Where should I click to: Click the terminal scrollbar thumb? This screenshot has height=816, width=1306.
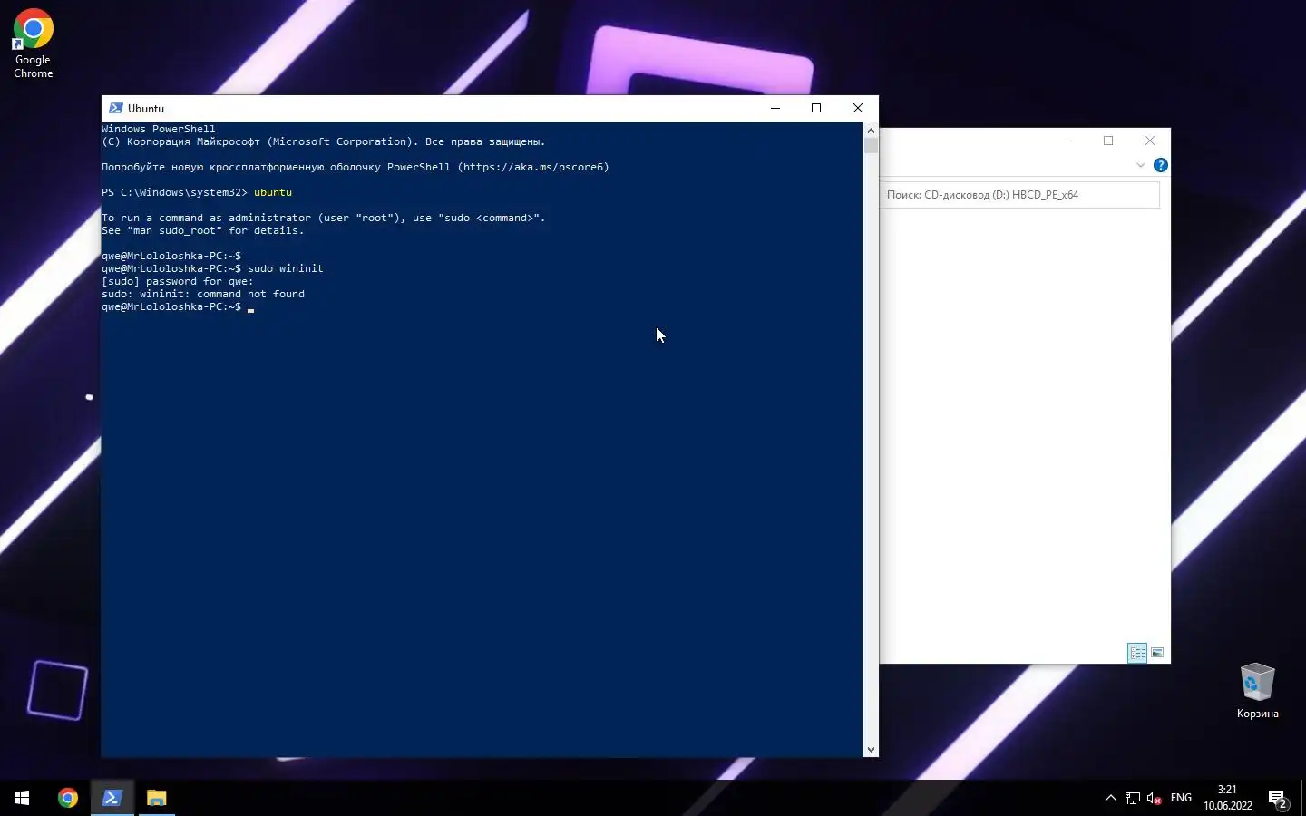872,145
